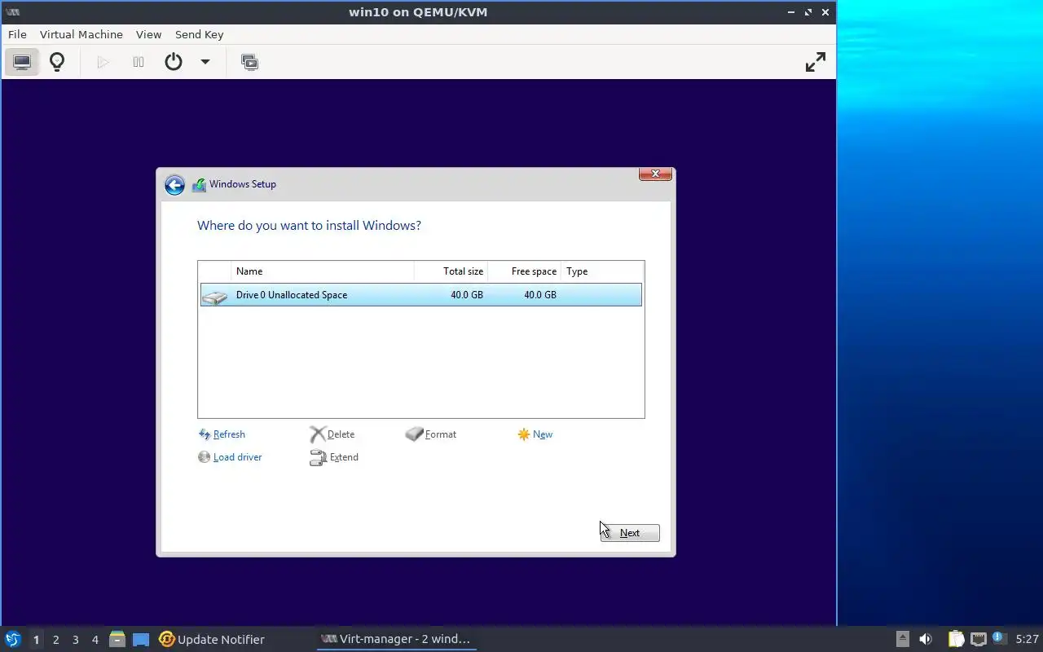The width and height of the screenshot is (1043, 652).
Task: Switch to Virt-manager taskbar entry
Action: click(396, 640)
